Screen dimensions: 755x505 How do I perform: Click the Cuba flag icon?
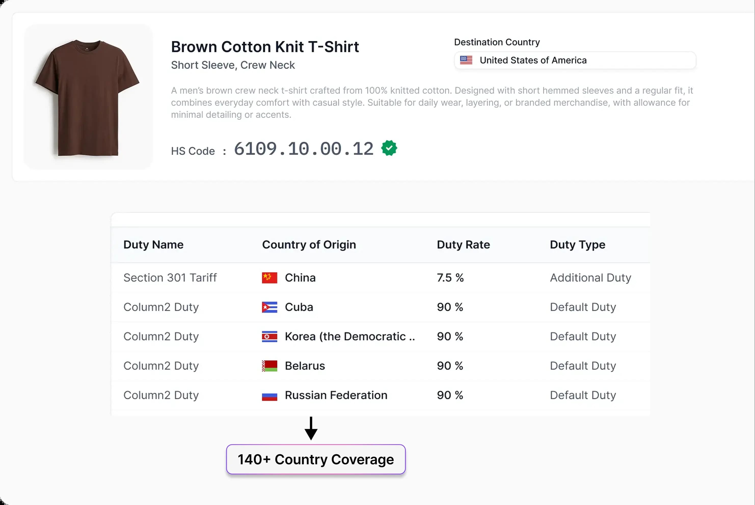[x=269, y=307]
